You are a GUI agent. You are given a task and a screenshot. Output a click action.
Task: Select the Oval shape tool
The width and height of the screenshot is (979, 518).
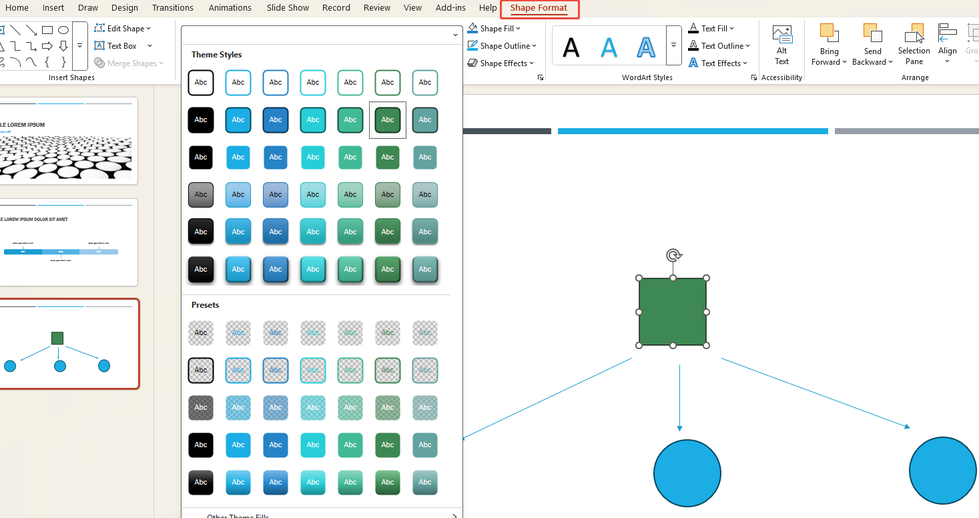click(x=63, y=29)
